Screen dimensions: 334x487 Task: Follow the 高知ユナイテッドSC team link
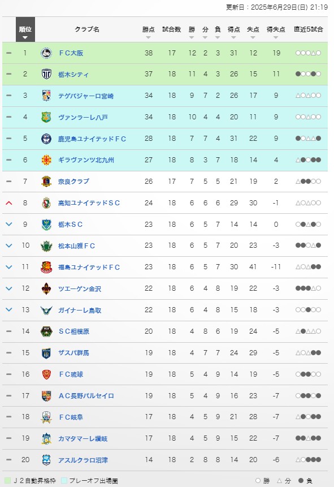(89, 203)
